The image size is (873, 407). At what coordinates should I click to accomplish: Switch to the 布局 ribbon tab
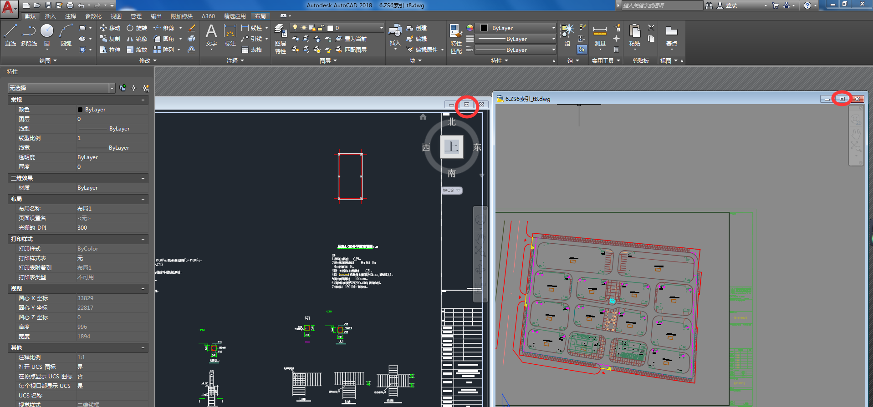point(260,16)
